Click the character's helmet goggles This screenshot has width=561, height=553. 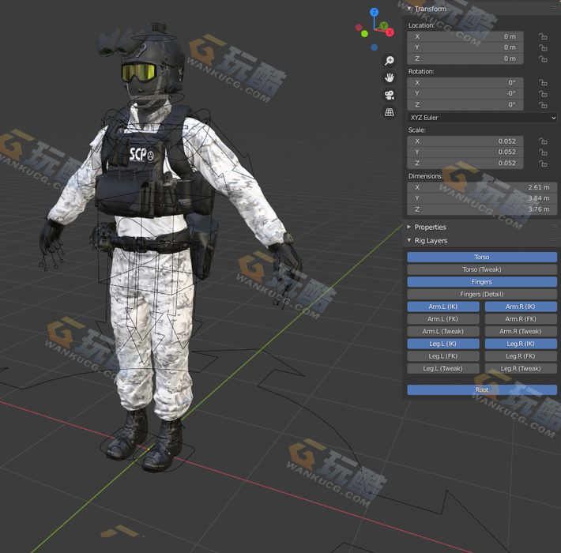pos(139,72)
